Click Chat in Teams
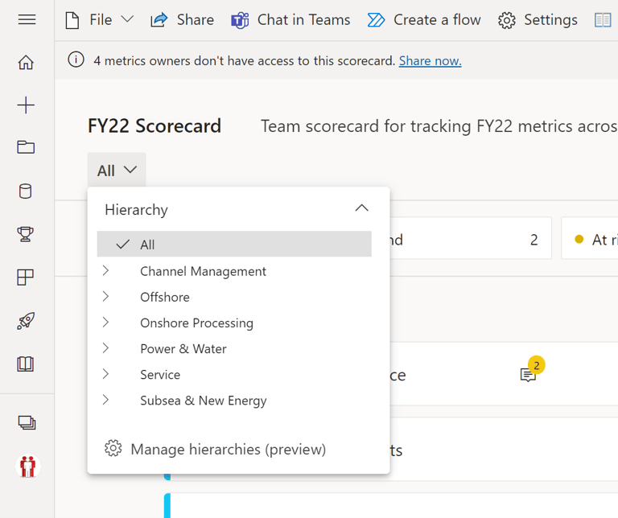618x518 pixels. coord(290,20)
